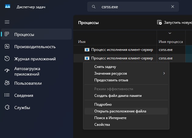This screenshot has width=192, height=138.
Task: Click the Журнал приложений history icon
Action: (x=7, y=58)
